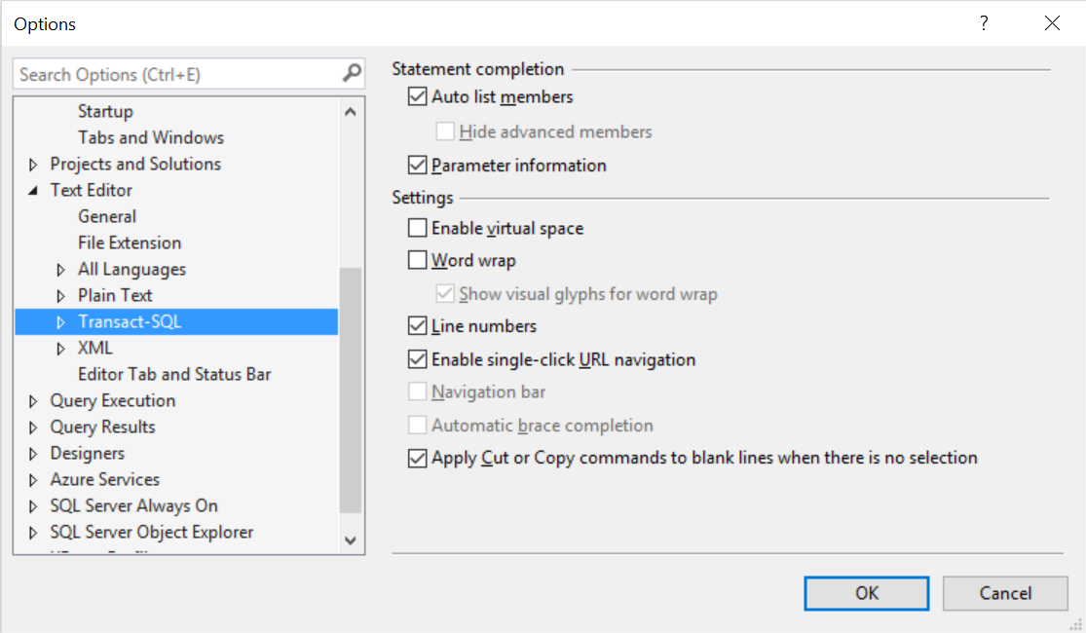Viewport: 1086px width, 633px height.
Task: Expand Query Execution section
Action: [33, 401]
